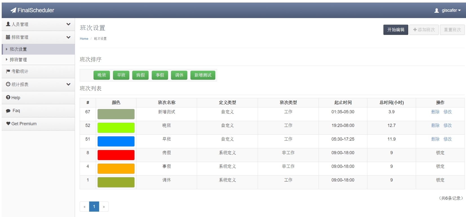Edit the 早班 shift via 修改
This screenshot has height=217, width=466.
(x=447, y=139)
